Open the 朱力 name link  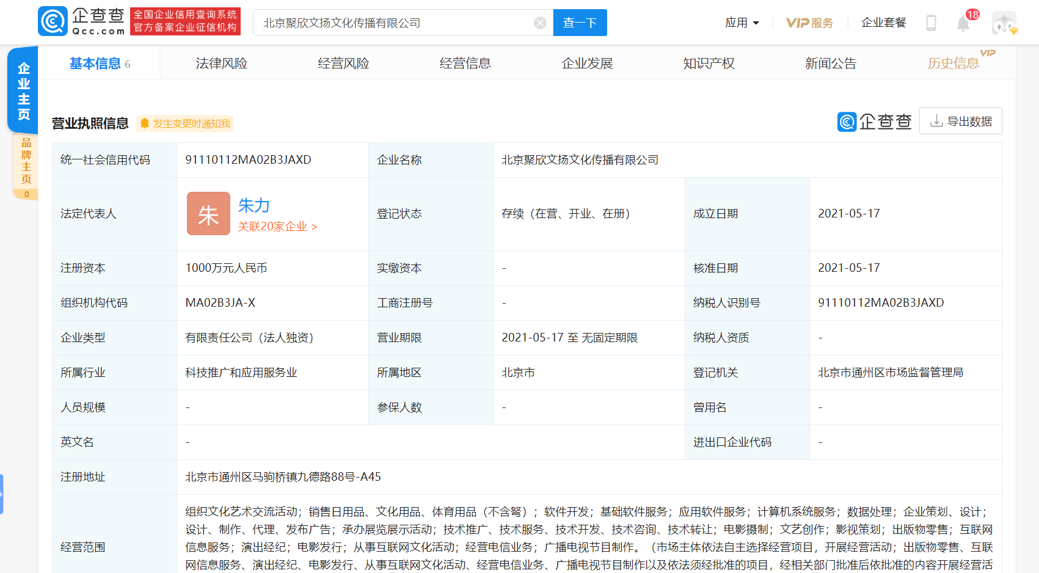pyautogui.click(x=253, y=205)
